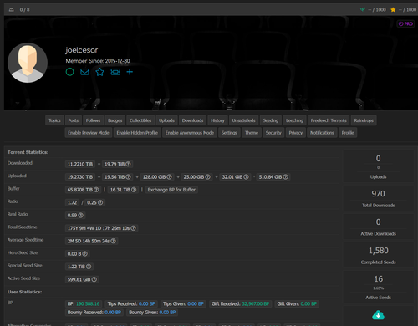Enable Anonymous Mode
This screenshot has width=418, height=326.
(190, 133)
